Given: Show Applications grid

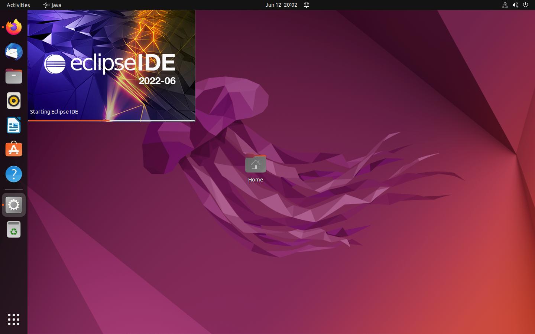Looking at the screenshot, I should [x=14, y=320].
